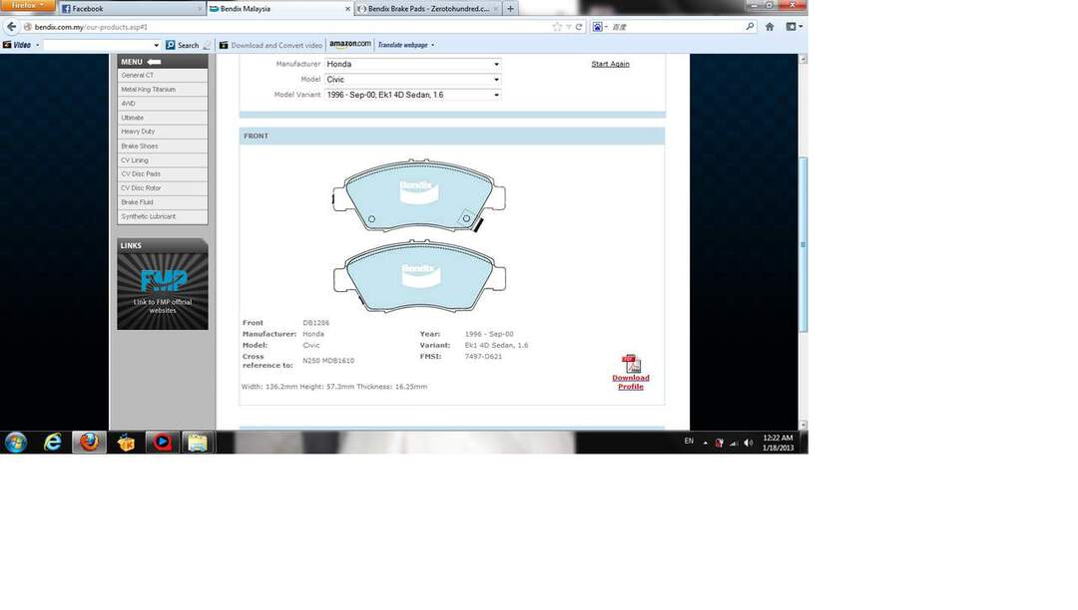Switch to Bendix Brake Pads Zerotohundred tab
The height and width of the screenshot is (610, 1078).
click(424, 9)
